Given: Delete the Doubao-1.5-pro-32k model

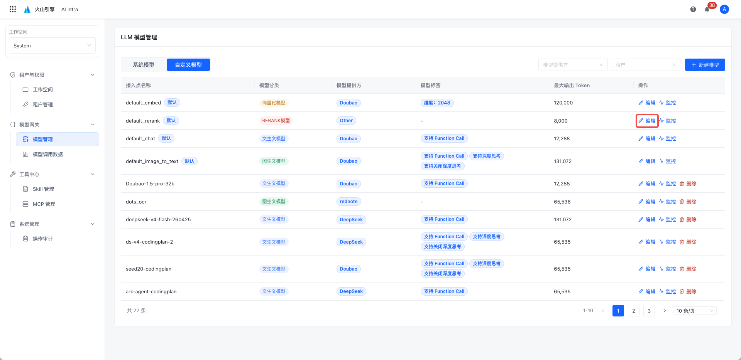Looking at the screenshot, I should click(688, 184).
